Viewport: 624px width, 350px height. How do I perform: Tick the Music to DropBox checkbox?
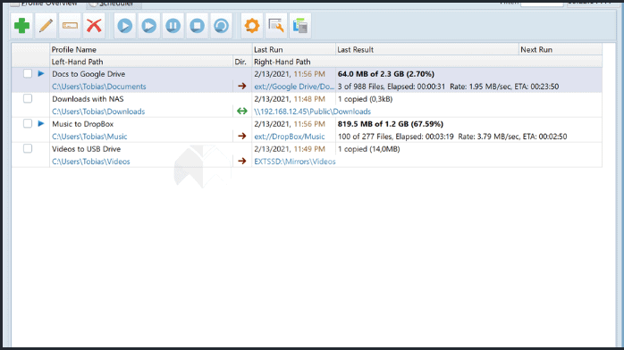click(28, 123)
